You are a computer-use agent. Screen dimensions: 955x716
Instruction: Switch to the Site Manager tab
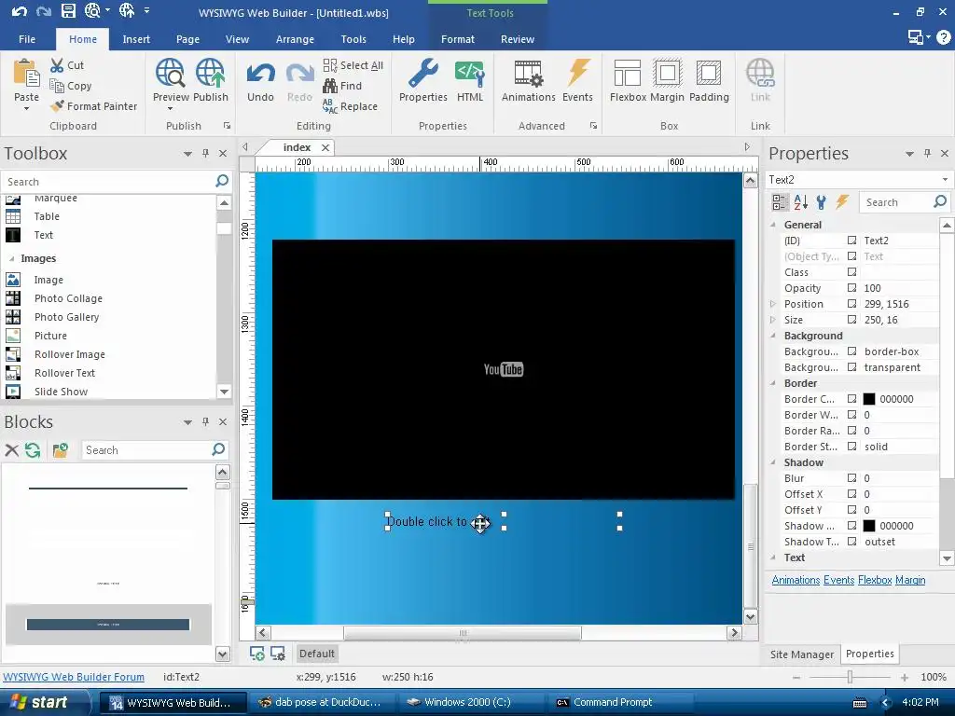coord(801,654)
